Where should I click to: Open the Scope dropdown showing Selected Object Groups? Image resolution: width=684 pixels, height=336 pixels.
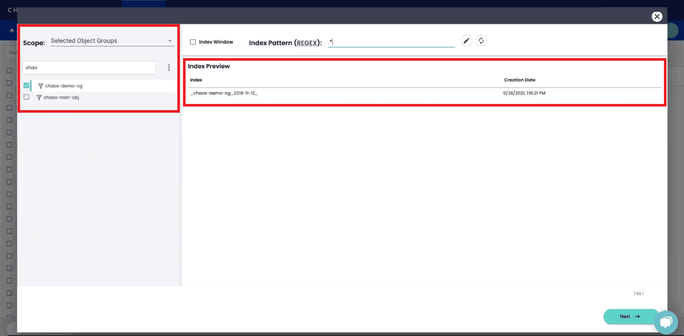(x=111, y=41)
